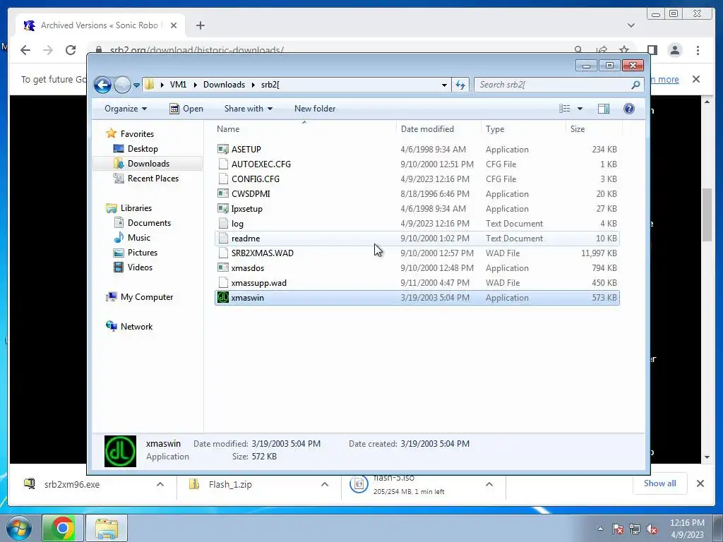Click the Search srb2[ input field

pyautogui.click(x=554, y=85)
